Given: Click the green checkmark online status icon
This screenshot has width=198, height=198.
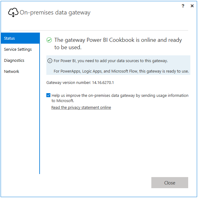Looking at the screenshot, I should pos(49,40).
